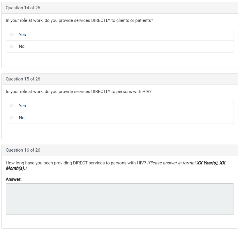This screenshot has width=240, height=230.
Task: Click the question text about clients or patients
Action: coord(79,21)
